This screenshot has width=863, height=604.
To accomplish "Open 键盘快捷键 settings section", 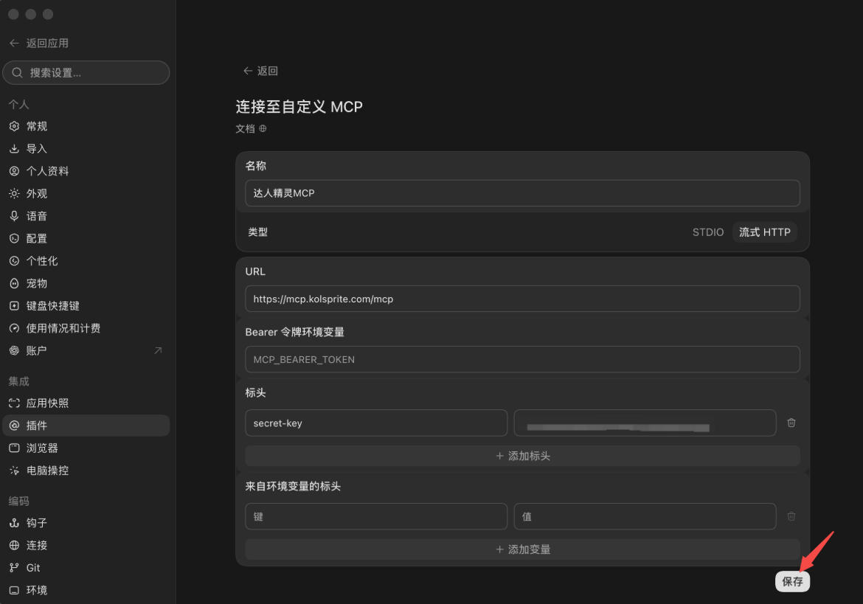I will point(86,306).
